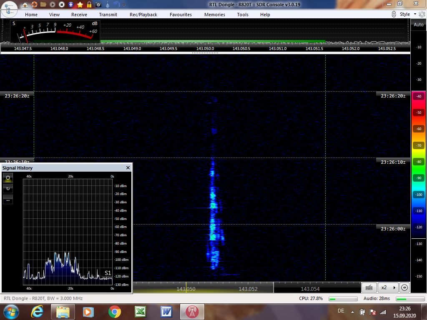Click the green filter bandwidth bar
This screenshot has height=320, width=427.
point(213,41)
